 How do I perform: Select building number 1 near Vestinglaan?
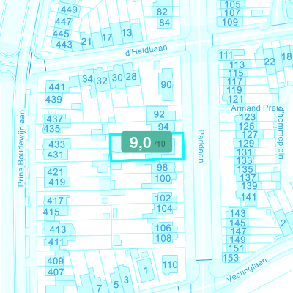tap(146, 270)
